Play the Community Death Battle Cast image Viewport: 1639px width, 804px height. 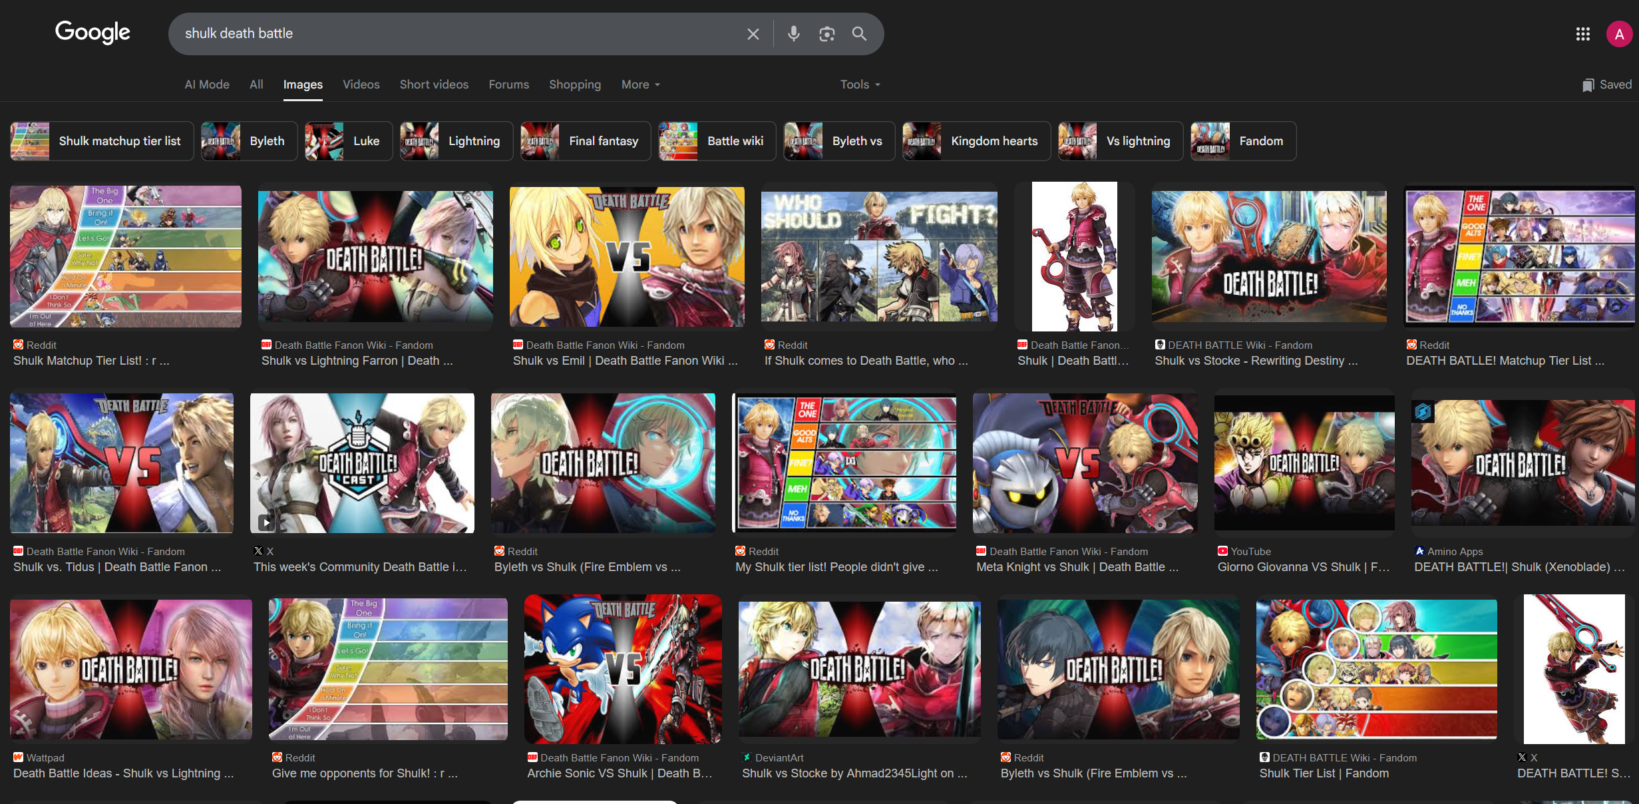pyautogui.click(x=362, y=463)
